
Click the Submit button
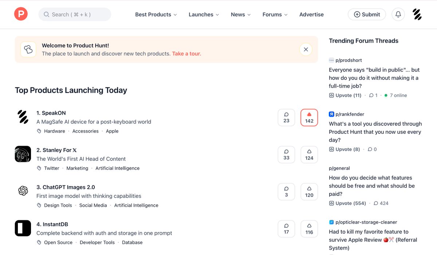coord(367,14)
